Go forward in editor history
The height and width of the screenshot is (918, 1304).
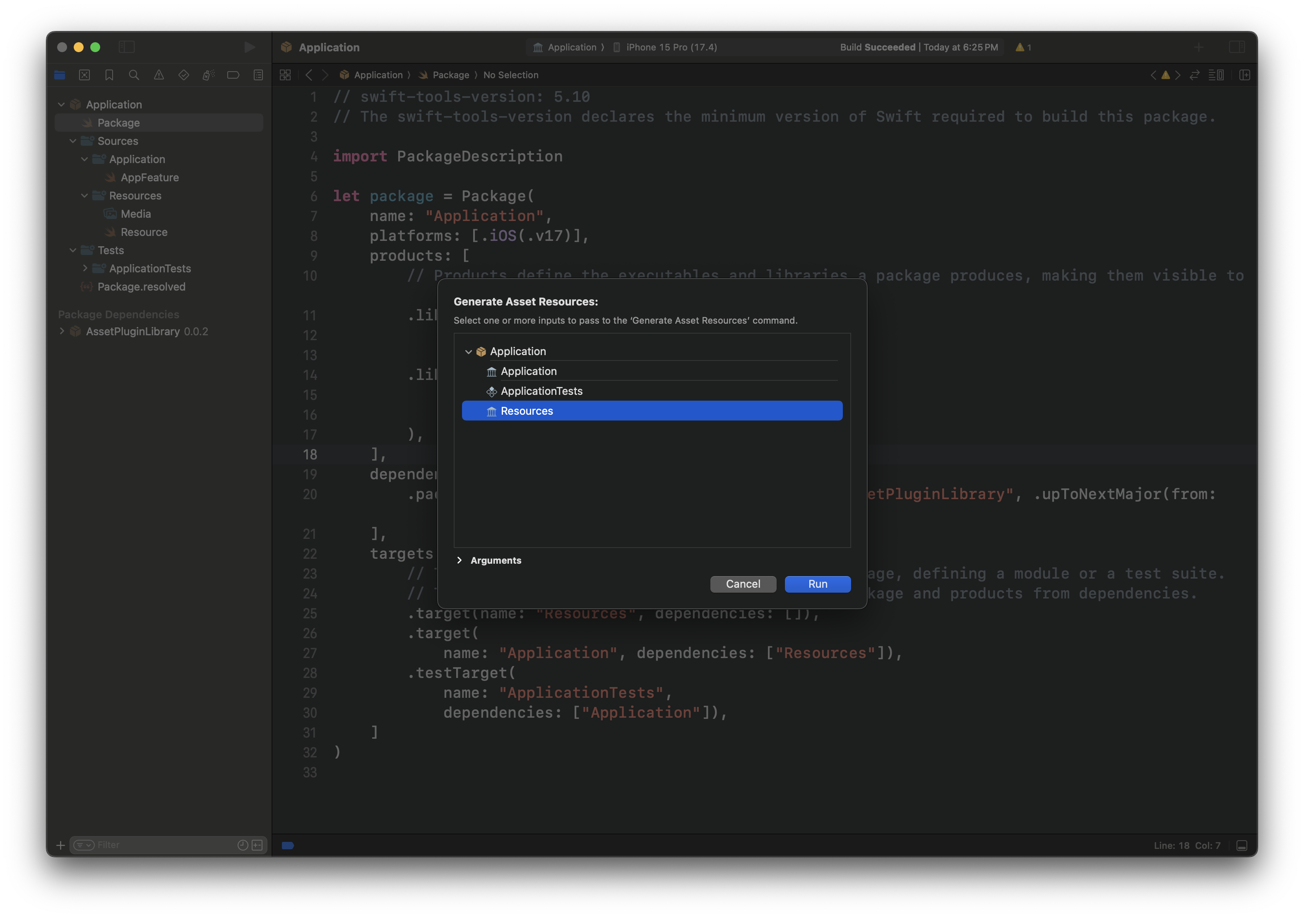pos(325,75)
